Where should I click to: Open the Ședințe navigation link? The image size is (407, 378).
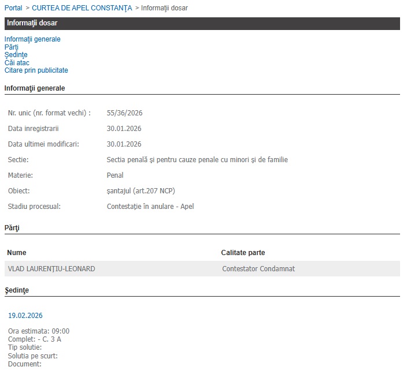coord(16,55)
